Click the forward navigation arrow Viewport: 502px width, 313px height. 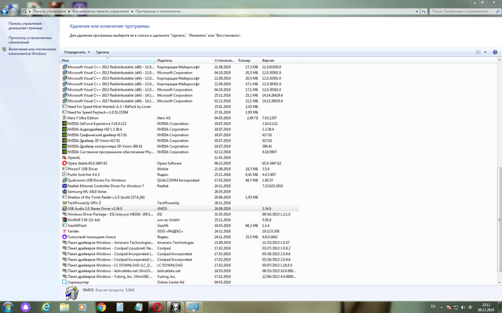13,12
